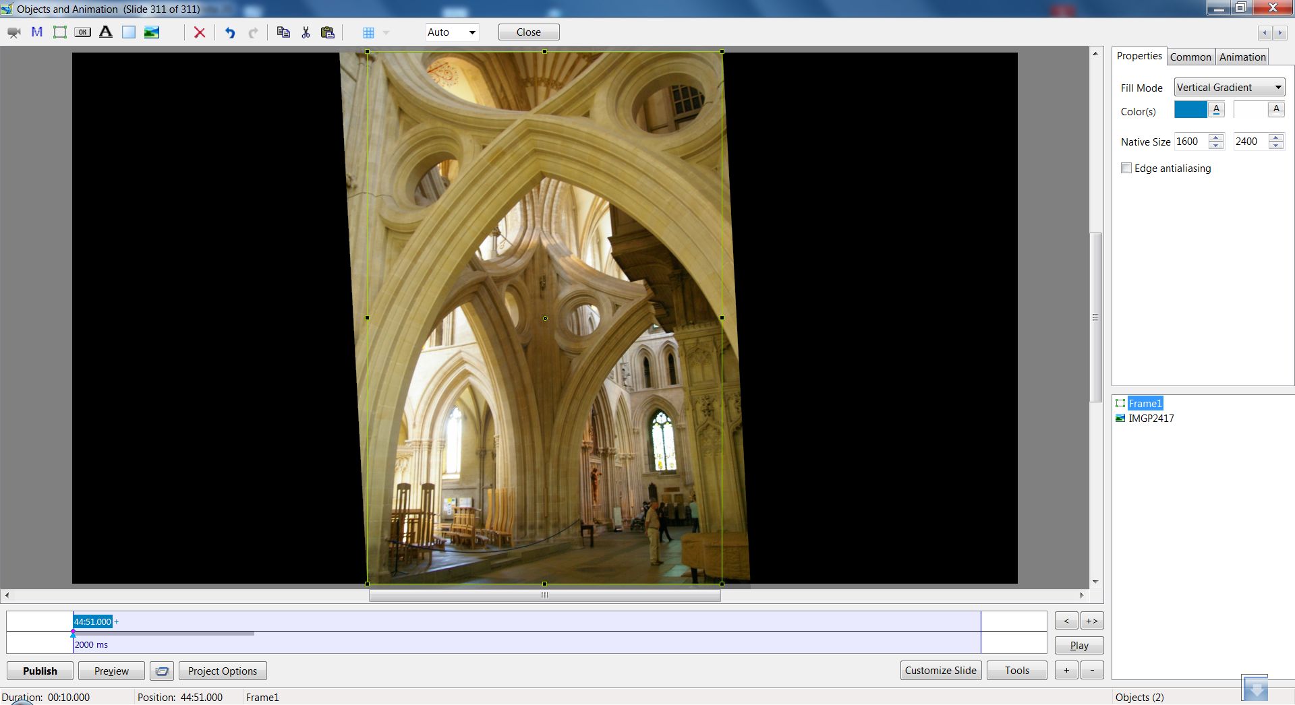Increase the Native Size width value
This screenshot has width=1295, height=705.
(x=1216, y=137)
